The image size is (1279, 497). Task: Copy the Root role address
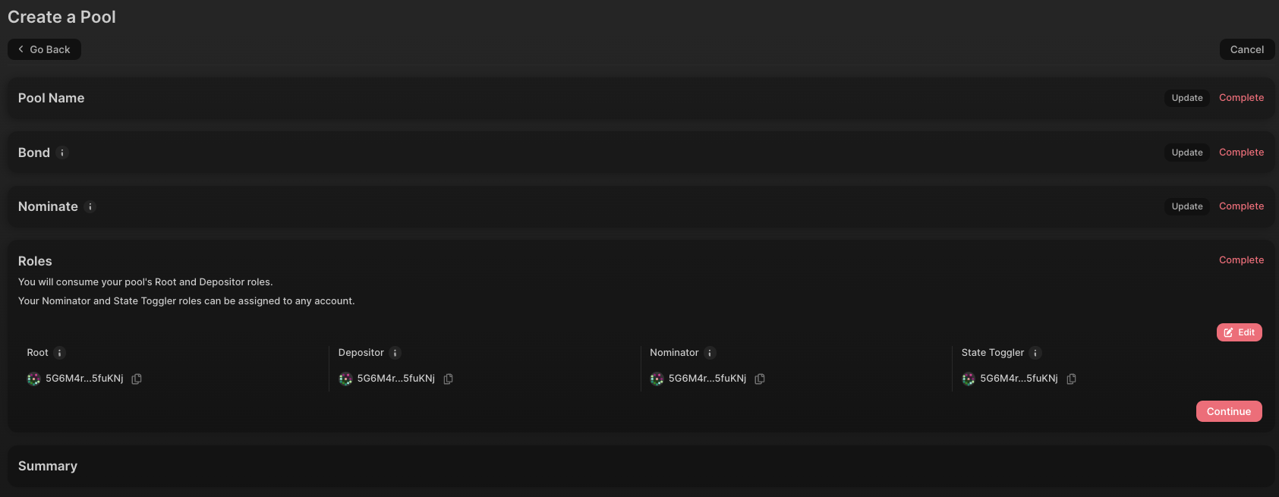point(137,378)
